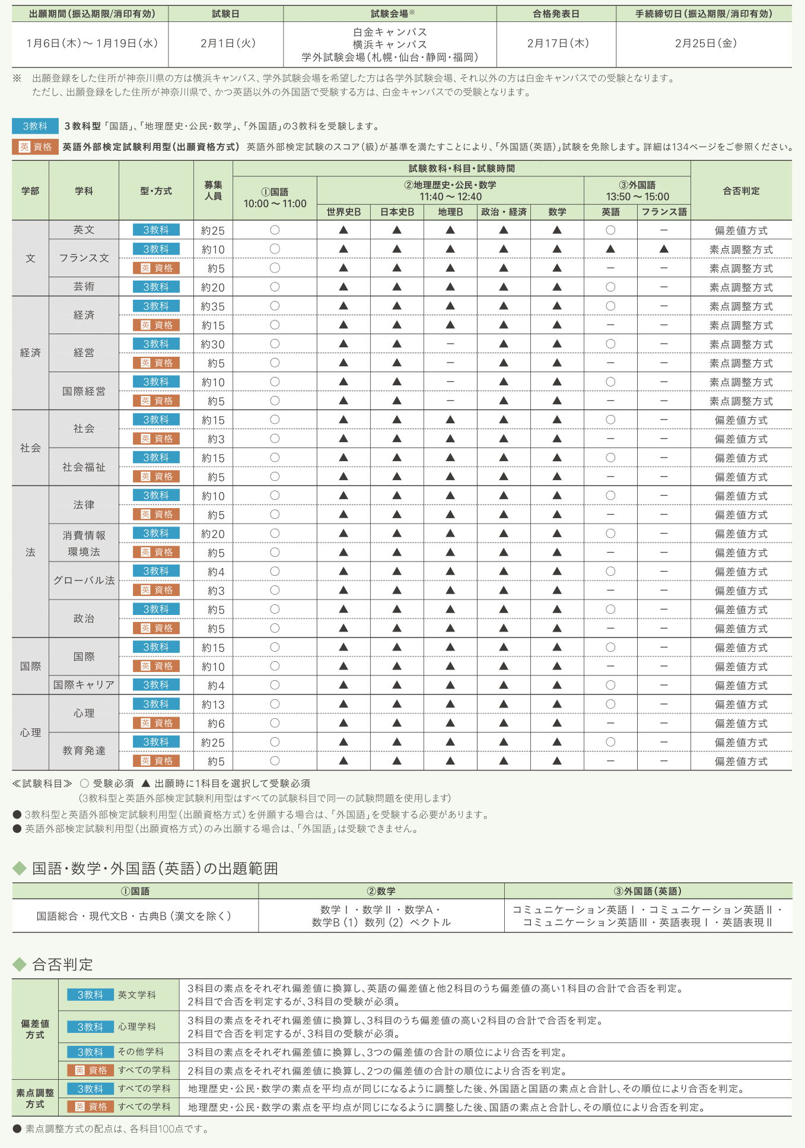Click the 'その他学科' label in the judgement table
This screenshot has width=805, height=1148.
tap(141, 1052)
